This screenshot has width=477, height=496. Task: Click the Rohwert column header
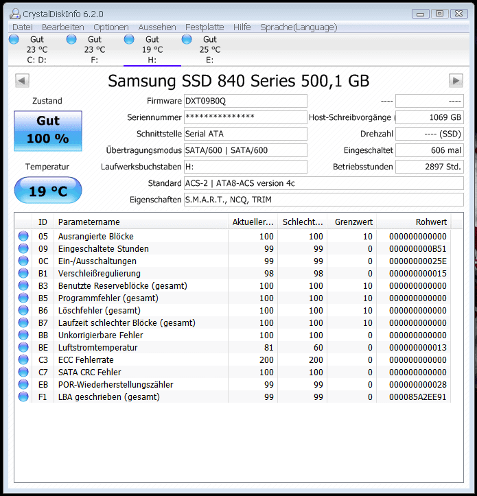pyautogui.click(x=414, y=222)
